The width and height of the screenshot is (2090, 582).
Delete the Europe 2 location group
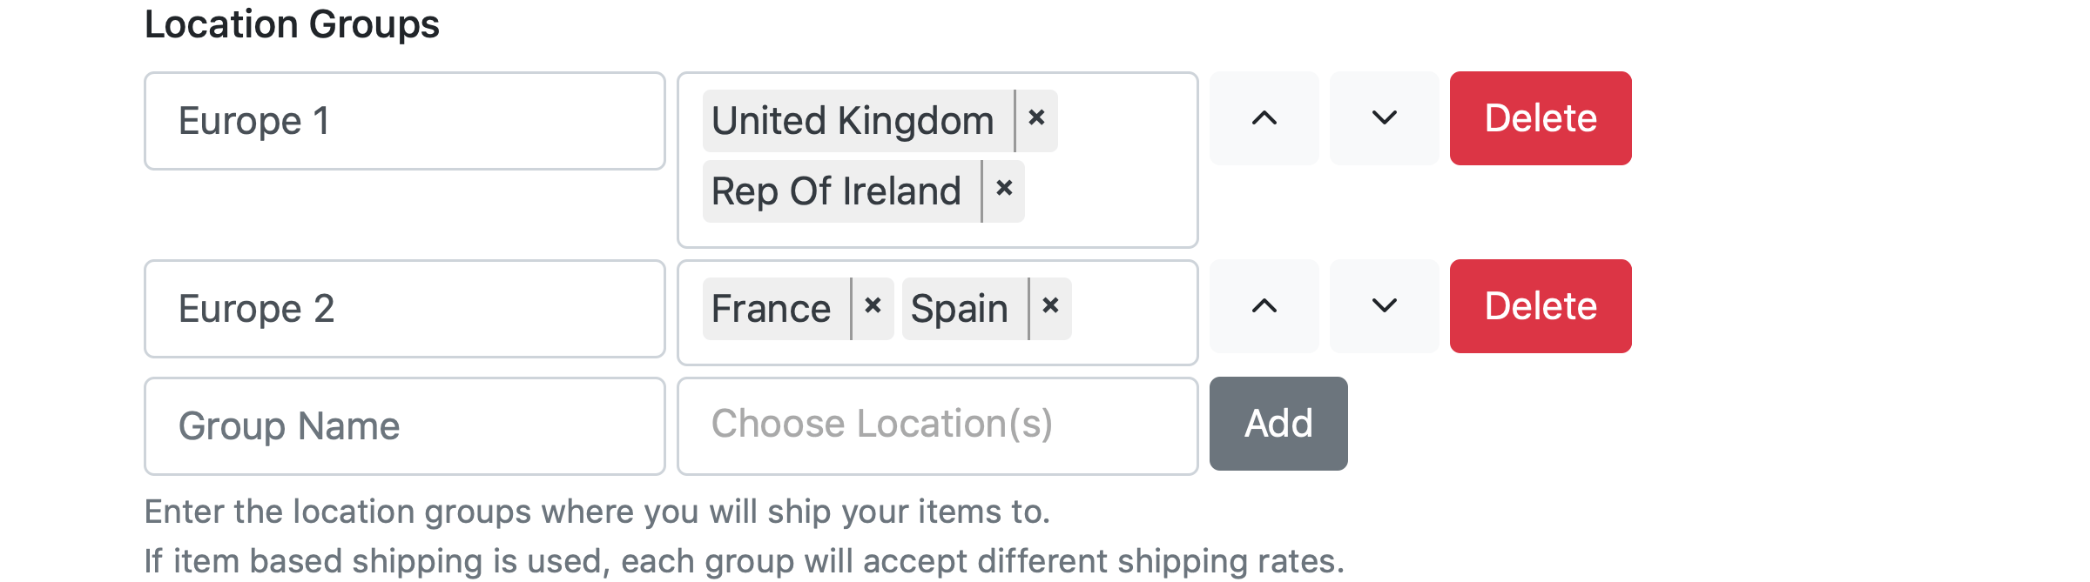click(1540, 306)
